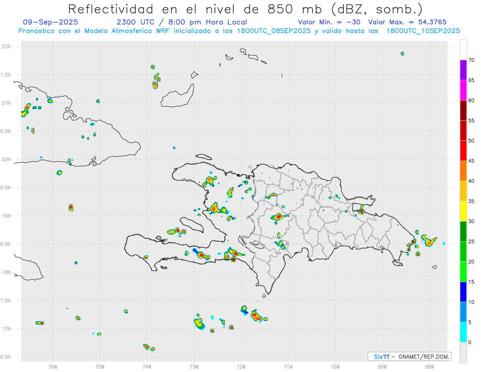Select the "72W" longitude axis label
Viewport: 482px width, 372px height.
point(241,366)
